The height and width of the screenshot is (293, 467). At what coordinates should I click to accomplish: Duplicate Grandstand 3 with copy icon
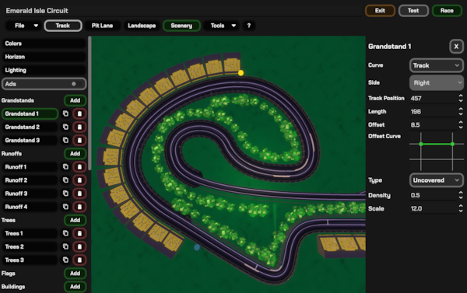[x=65, y=140]
